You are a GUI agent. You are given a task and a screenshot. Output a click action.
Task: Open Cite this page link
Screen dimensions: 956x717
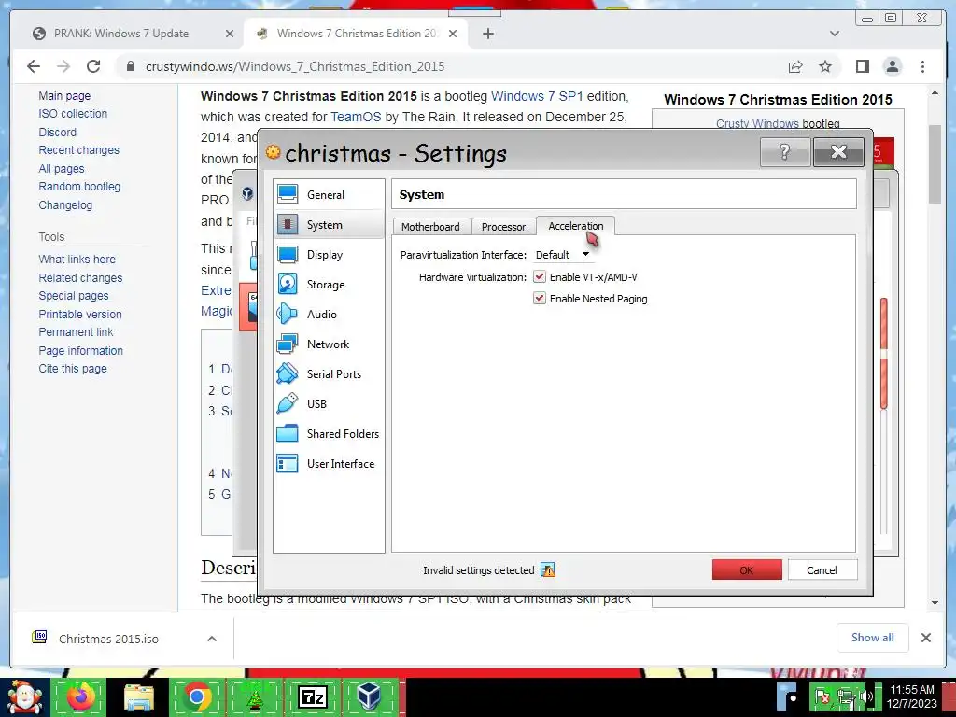(x=73, y=368)
